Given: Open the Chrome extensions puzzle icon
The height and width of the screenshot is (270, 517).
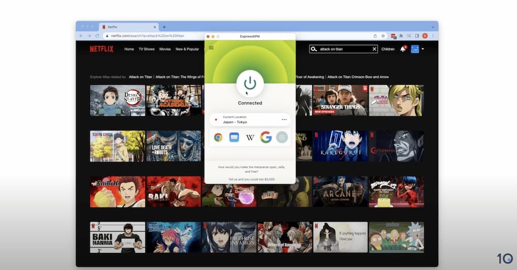Looking at the screenshot, I should [x=401, y=36].
